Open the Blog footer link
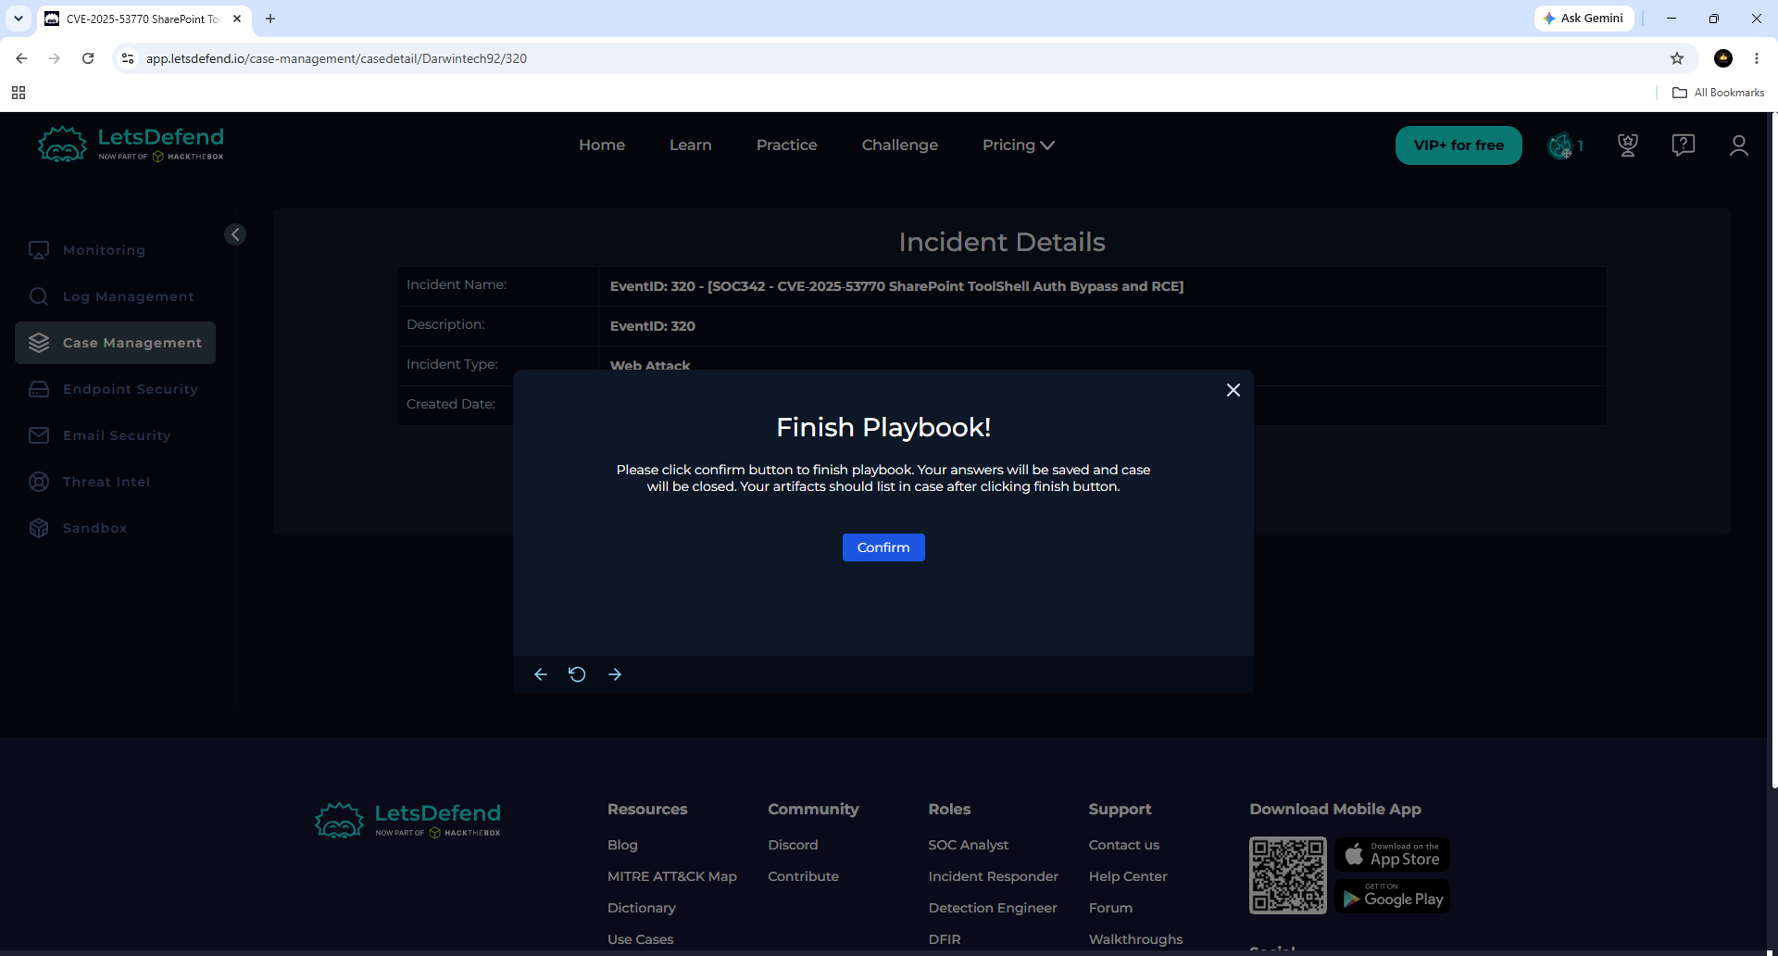The image size is (1778, 956). 622,845
